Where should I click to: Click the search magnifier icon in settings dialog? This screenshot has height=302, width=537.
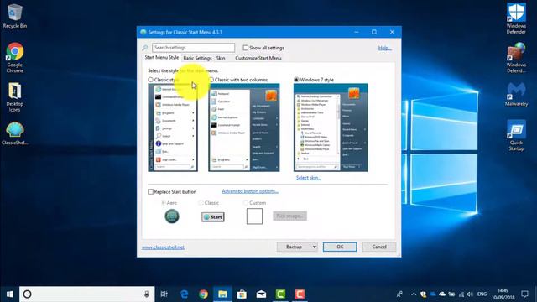click(x=145, y=48)
